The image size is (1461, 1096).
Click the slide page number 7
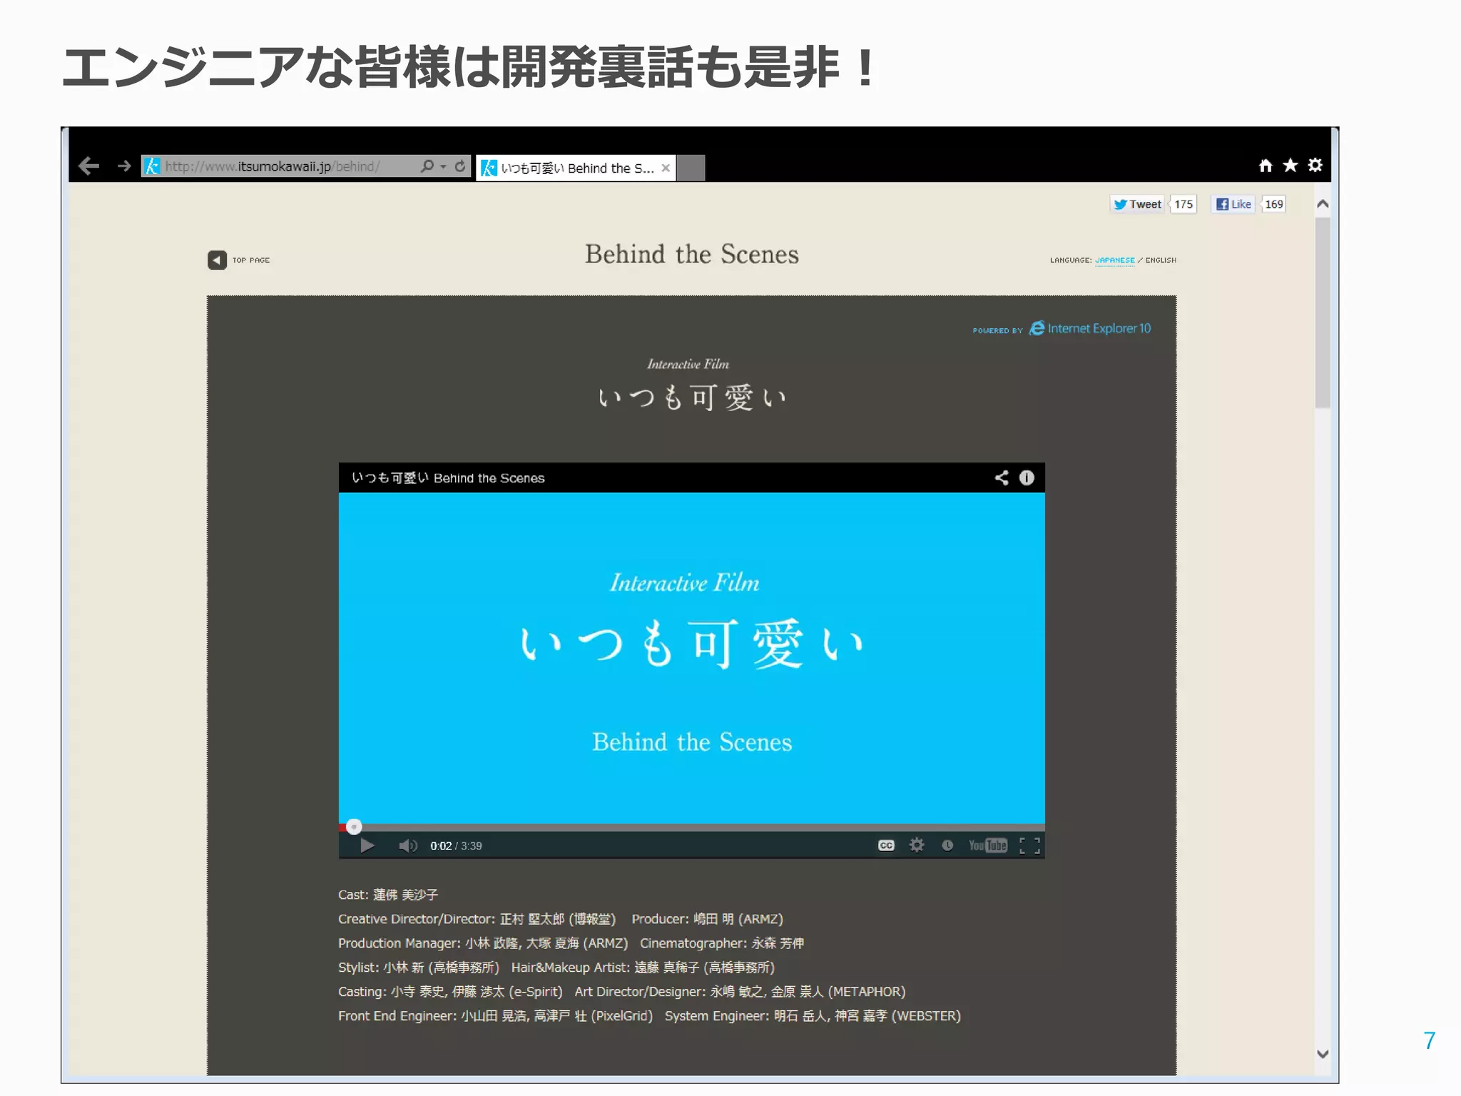pyautogui.click(x=1429, y=1040)
